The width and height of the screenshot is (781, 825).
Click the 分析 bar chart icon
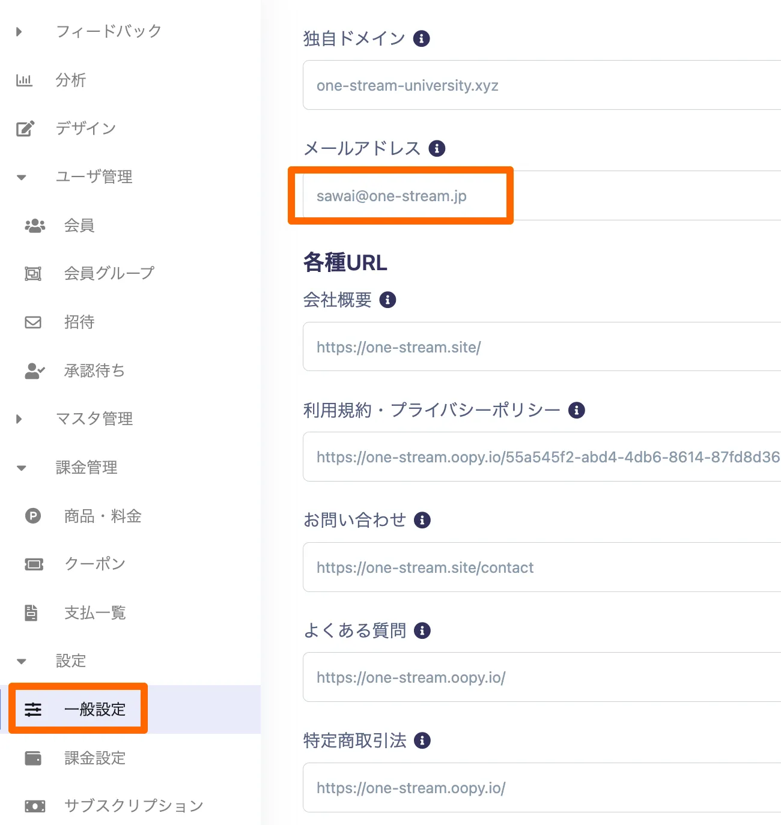click(x=24, y=80)
